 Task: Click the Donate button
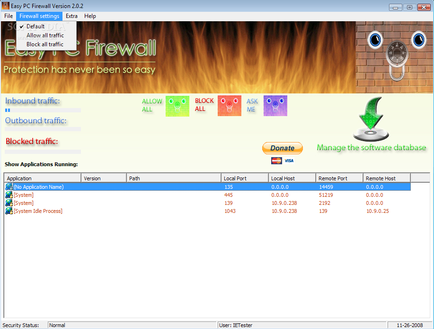[x=283, y=148]
